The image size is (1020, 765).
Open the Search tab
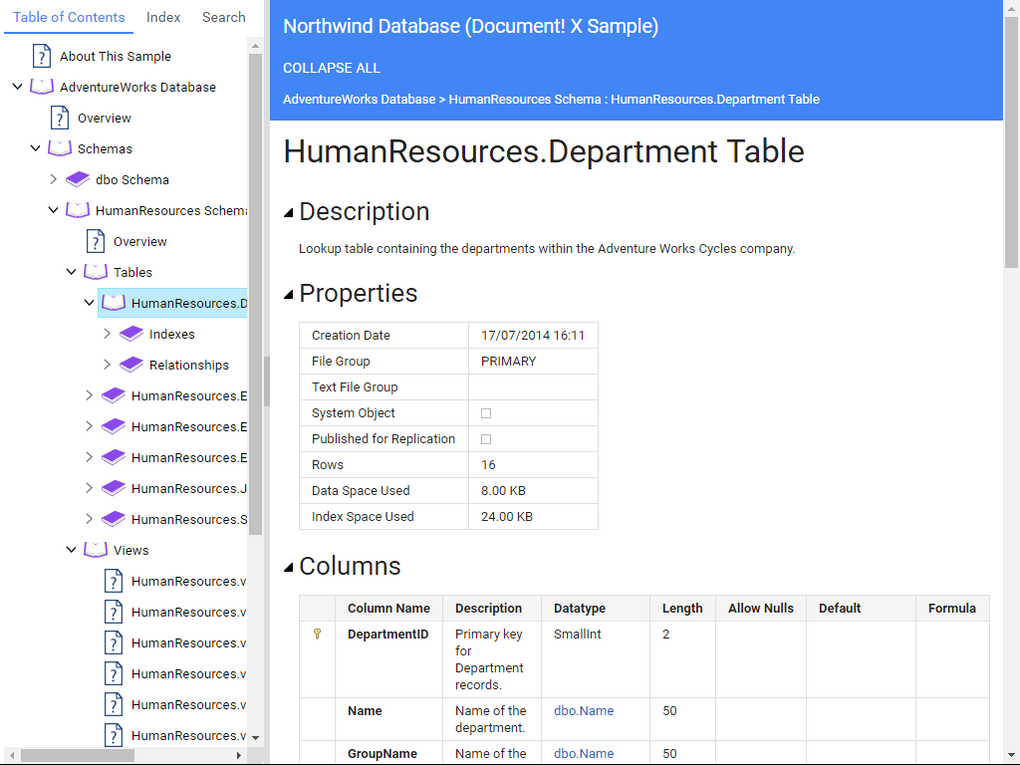pyautogui.click(x=224, y=17)
